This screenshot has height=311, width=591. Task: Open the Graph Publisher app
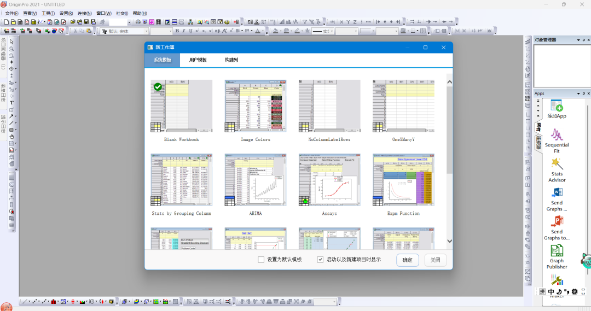557,257
